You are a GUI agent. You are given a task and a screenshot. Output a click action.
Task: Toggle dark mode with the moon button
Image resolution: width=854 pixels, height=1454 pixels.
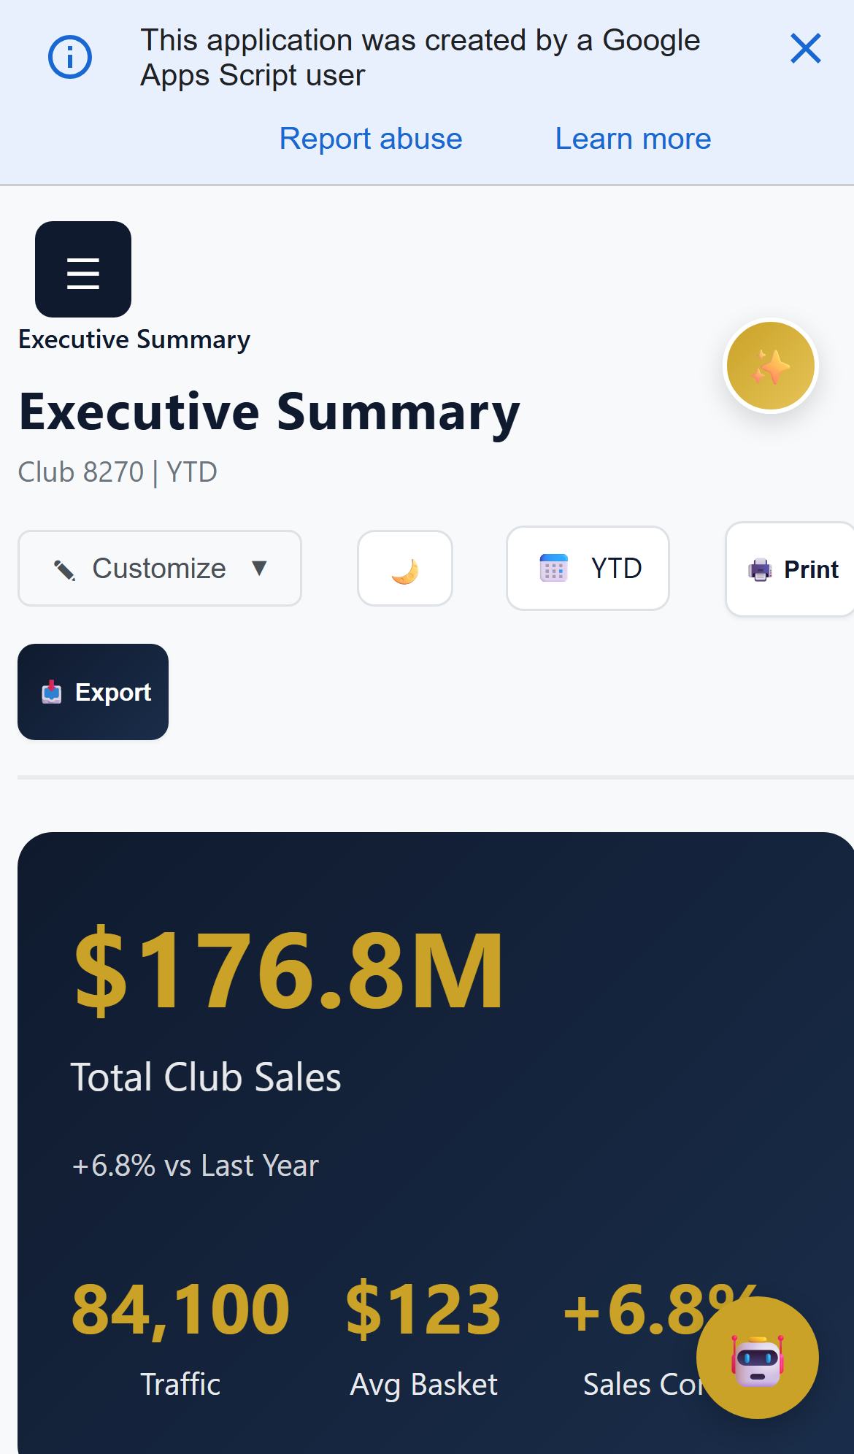pos(404,568)
